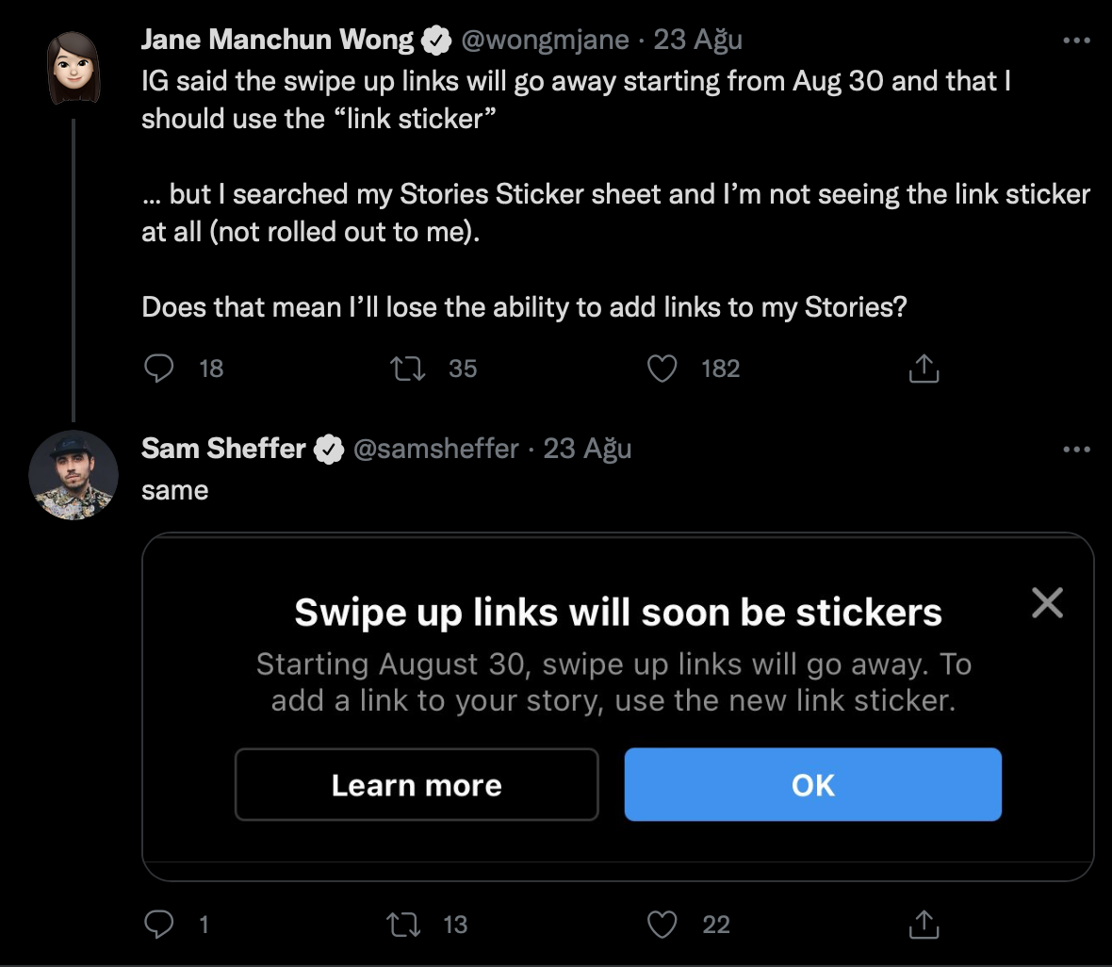
Task: Open more options on Jane's tweet
Action: pos(1076,41)
